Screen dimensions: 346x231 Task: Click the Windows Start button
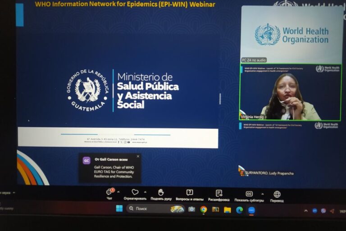tap(119, 208)
